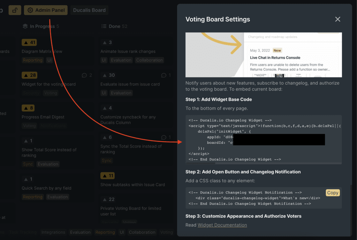Toggle the Collaboration tag filter at bottom
The height and width of the screenshot is (240, 357).
pos(142,232)
